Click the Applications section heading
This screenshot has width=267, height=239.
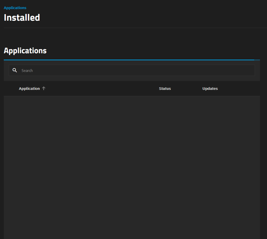(25, 51)
